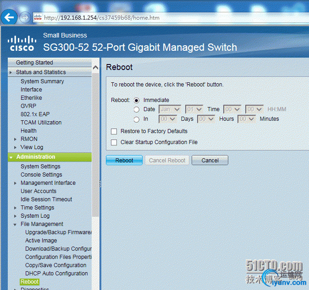Expand Time Settings tree arrow

point(16,208)
